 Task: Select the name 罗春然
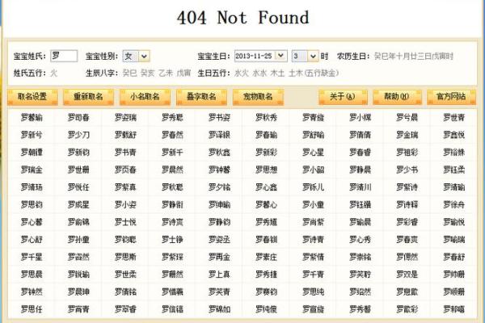(172, 135)
